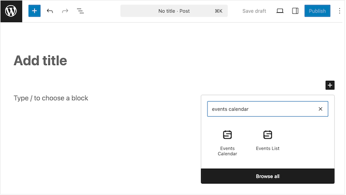Undo the last change
Screen dimensions: 346x195
click(50, 11)
